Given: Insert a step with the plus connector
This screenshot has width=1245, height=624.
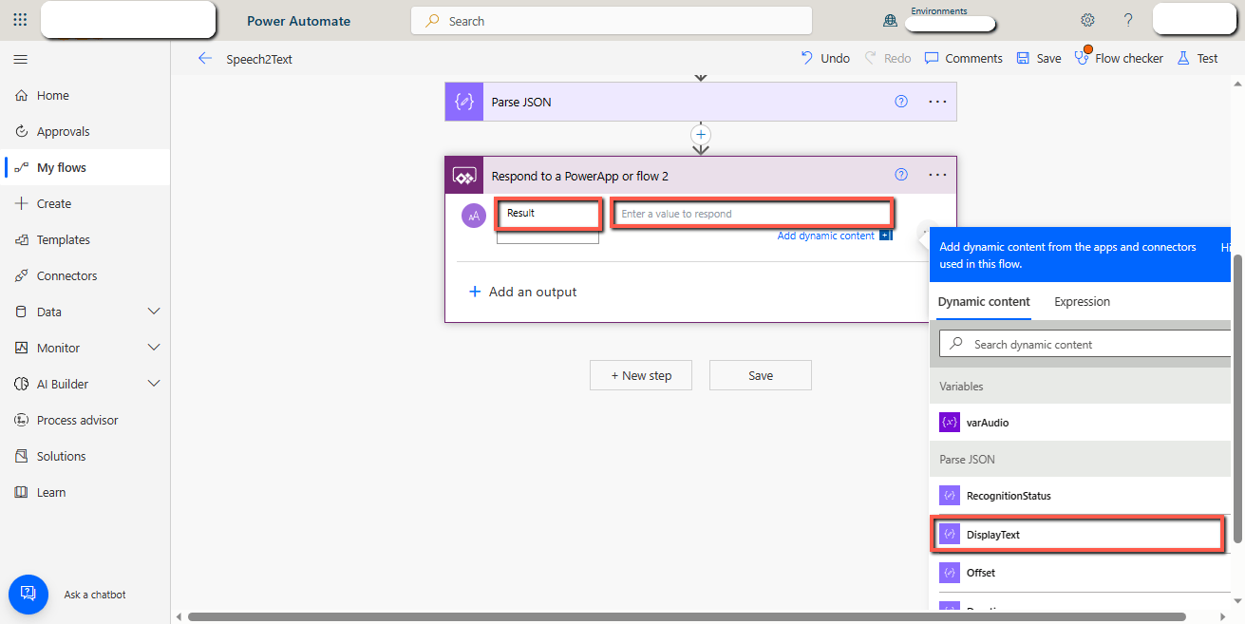Looking at the screenshot, I should pyautogui.click(x=701, y=134).
